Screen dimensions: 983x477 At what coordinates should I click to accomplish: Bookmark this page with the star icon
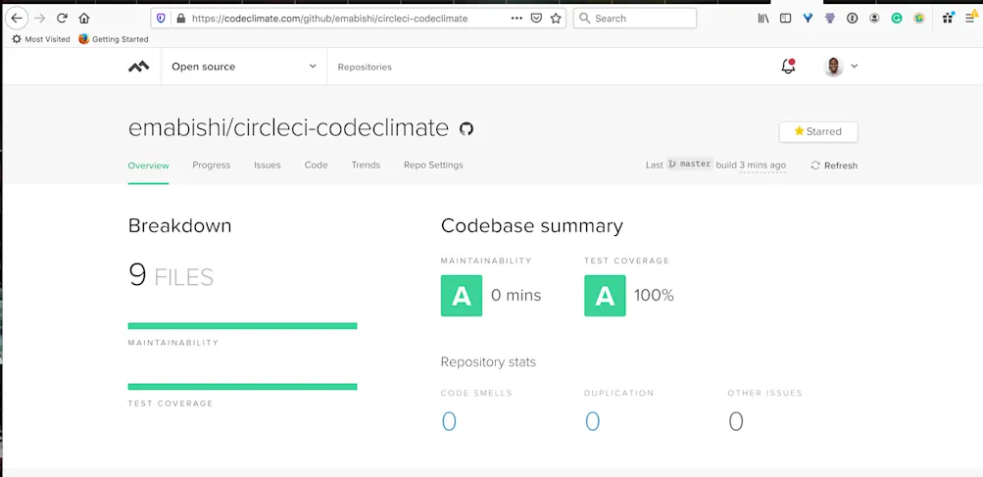coord(556,19)
